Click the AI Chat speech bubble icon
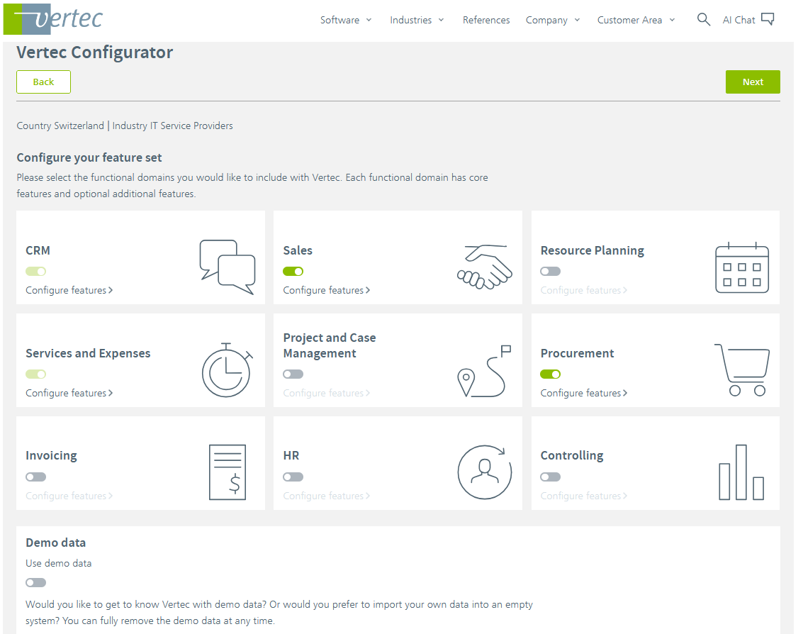Screen dimensions: 803x634 [767, 19]
